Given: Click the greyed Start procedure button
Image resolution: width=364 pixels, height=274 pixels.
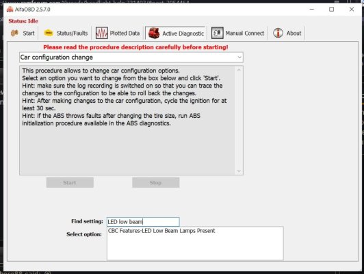Looking at the screenshot, I should point(70,182).
